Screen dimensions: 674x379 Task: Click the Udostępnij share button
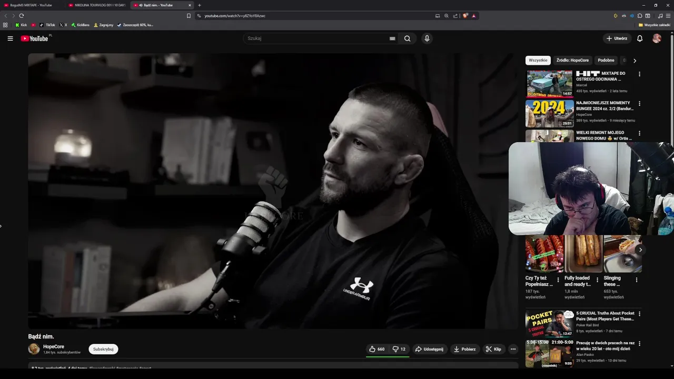coord(429,349)
